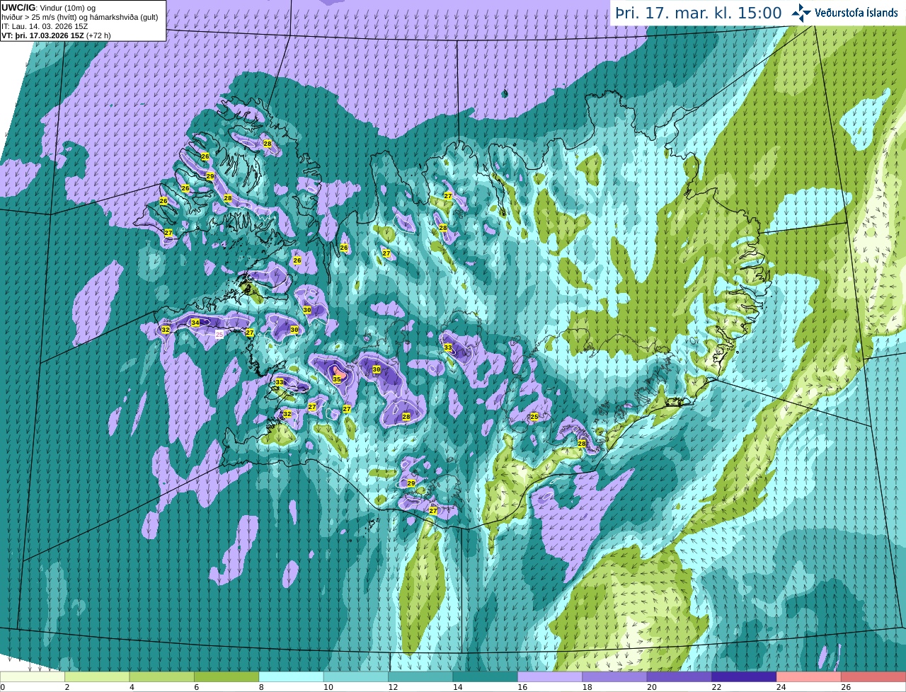Click the yellow gust label 35
This screenshot has height=692, width=906.
click(337, 380)
